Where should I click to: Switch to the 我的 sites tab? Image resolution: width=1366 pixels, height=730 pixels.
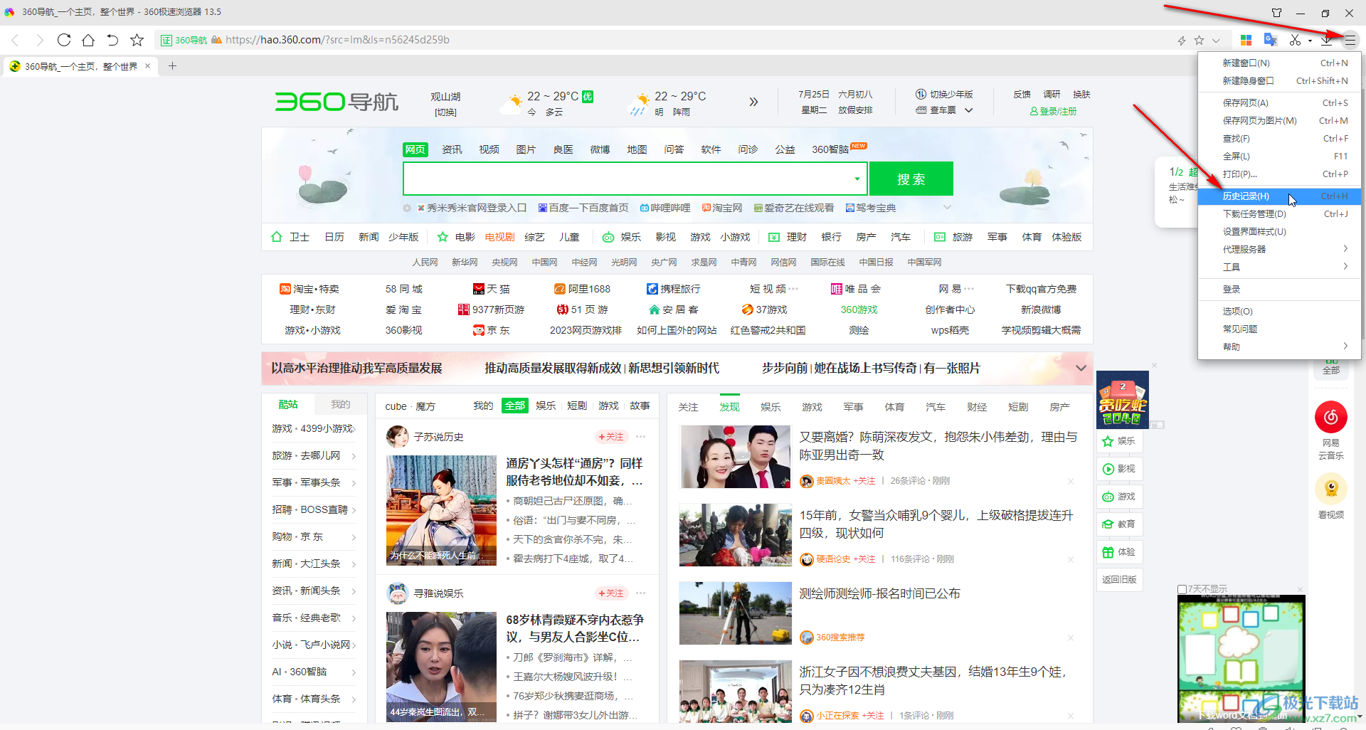[x=340, y=404]
